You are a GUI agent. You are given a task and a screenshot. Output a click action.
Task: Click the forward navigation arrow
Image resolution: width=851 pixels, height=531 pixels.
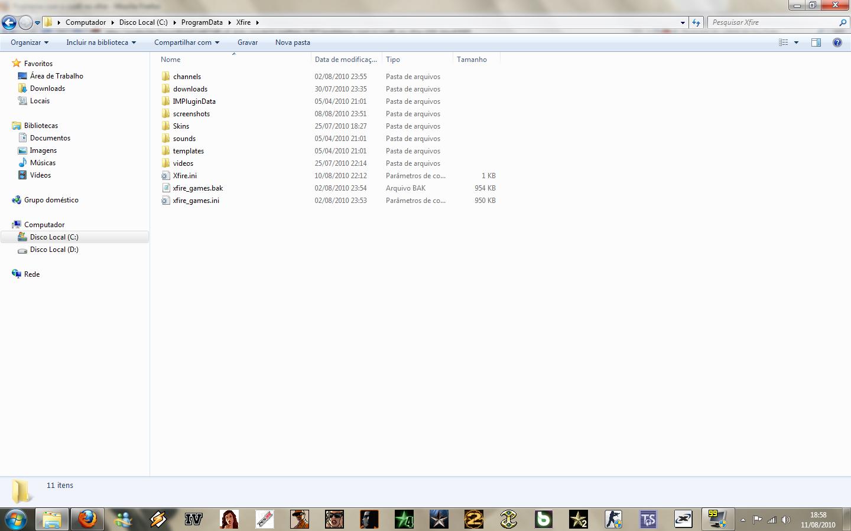tap(25, 22)
